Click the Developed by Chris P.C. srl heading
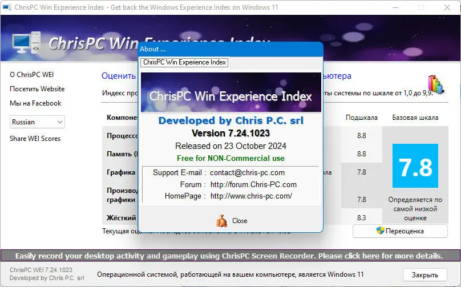Viewport: 461px width, 287px height. 231,120
